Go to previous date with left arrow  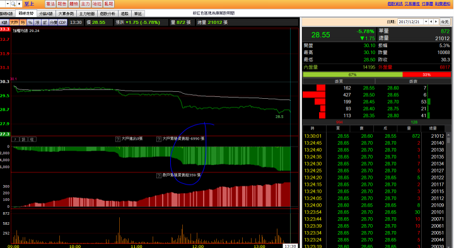click(x=431, y=21)
